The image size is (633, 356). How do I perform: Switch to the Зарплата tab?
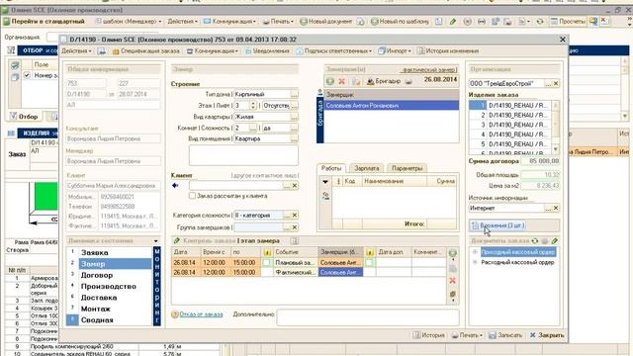click(x=366, y=168)
